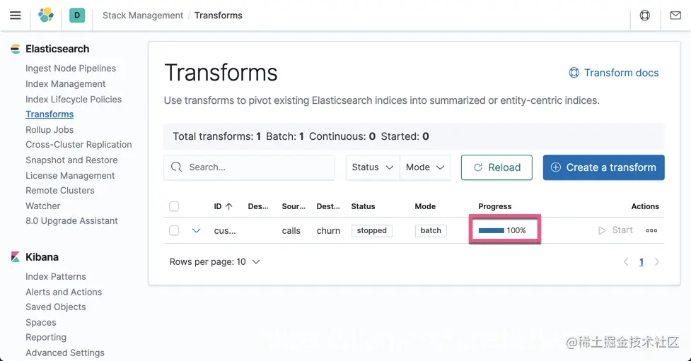This screenshot has width=691, height=361.
Task: Click the Elastic logo icon
Action: coord(46,16)
